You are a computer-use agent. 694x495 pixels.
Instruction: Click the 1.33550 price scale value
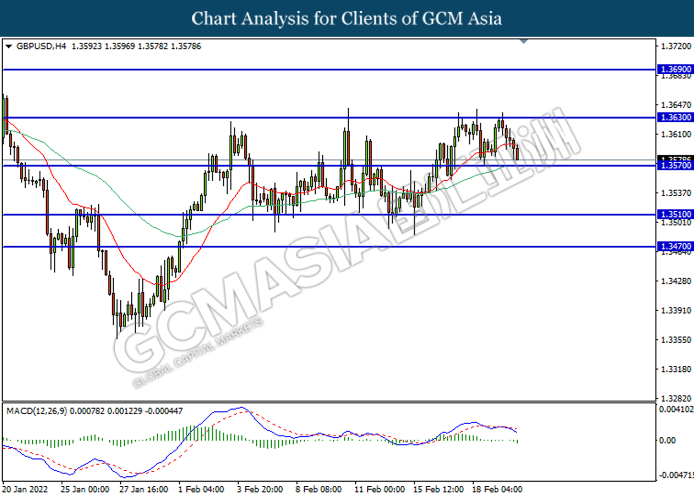point(676,340)
